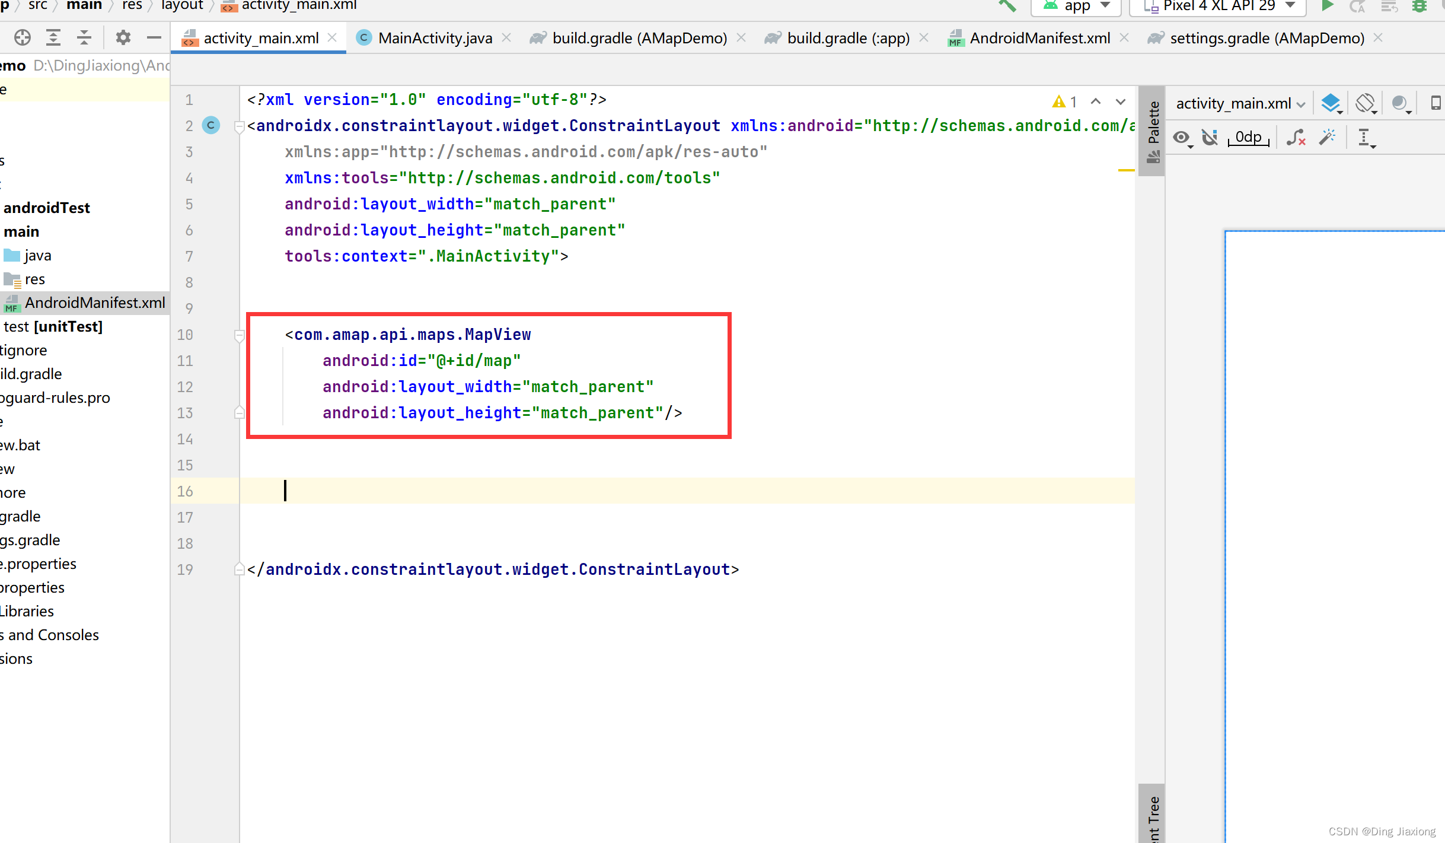Close the build.gradle (AMapDemo) tab
Viewport: 1445px width, 843px height.
tap(741, 38)
